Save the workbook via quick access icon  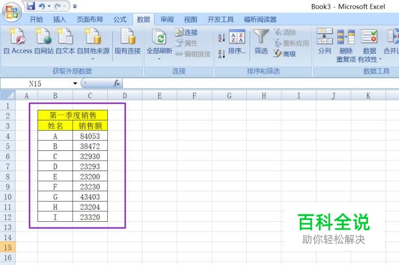pyautogui.click(x=31, y=6)
